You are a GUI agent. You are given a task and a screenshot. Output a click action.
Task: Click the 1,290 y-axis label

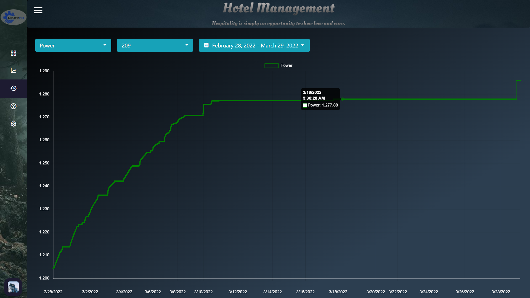coord(44,71)
